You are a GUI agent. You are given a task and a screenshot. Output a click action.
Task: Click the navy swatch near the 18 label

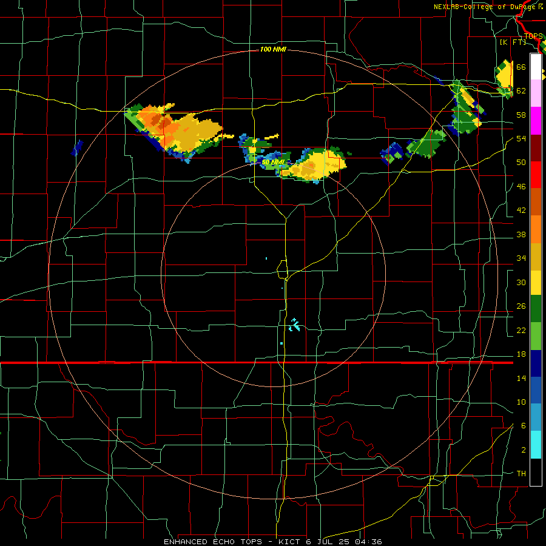point(536,363)
